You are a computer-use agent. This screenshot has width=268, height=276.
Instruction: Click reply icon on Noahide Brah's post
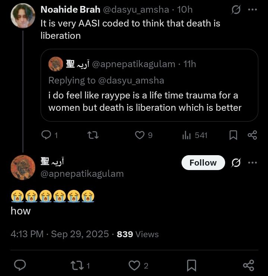point(46,135)
